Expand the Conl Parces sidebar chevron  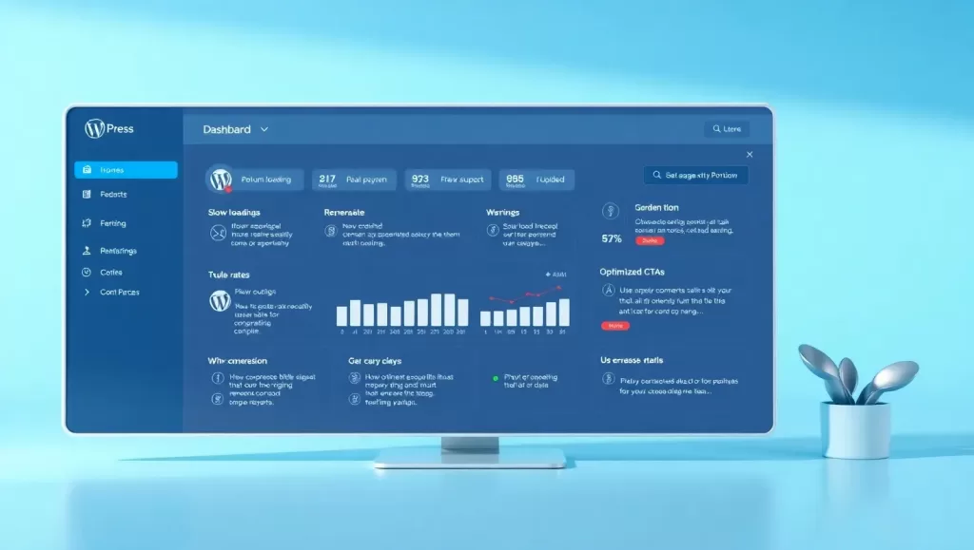(x=87, y=292)
